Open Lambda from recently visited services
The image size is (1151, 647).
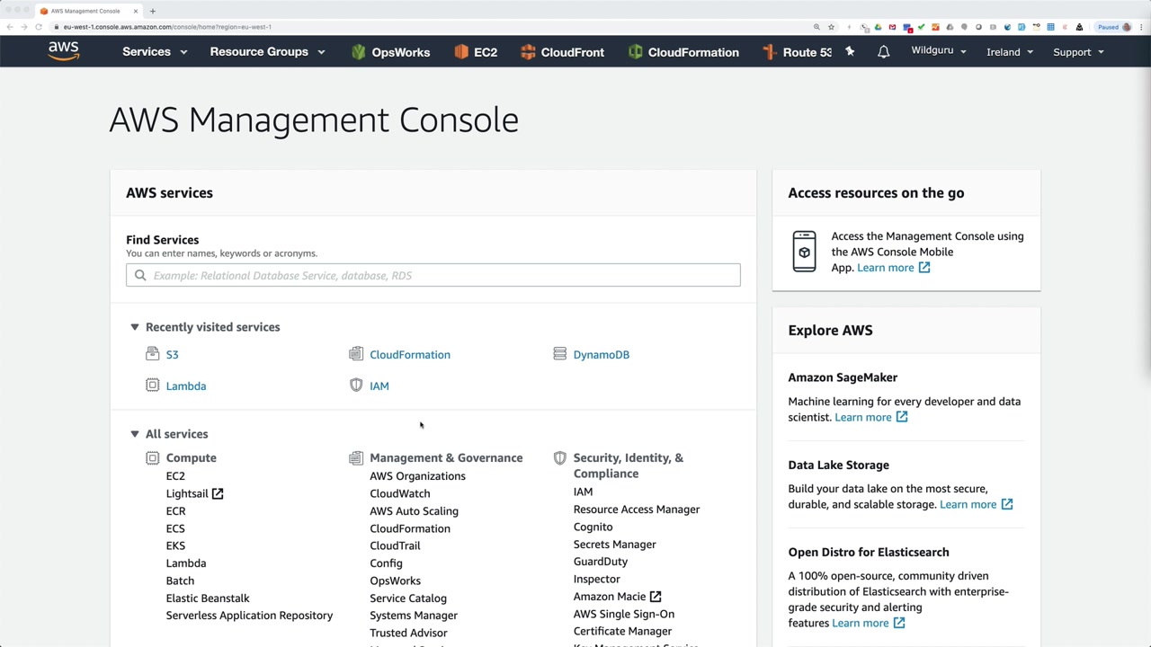(186, 386)
